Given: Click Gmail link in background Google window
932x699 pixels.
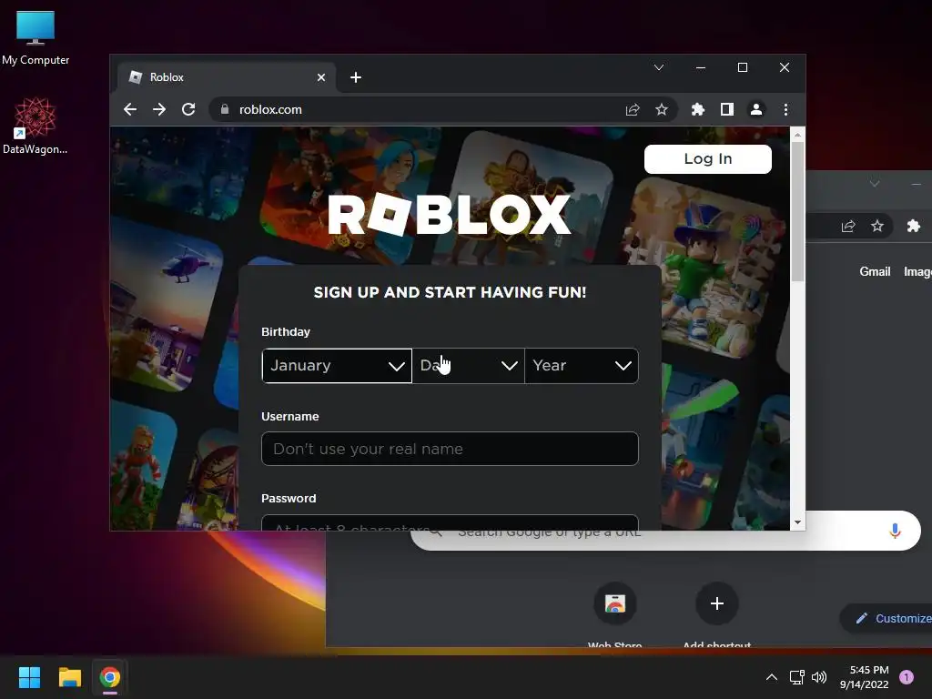Looking at the screenshot, I should pos(875,271).
